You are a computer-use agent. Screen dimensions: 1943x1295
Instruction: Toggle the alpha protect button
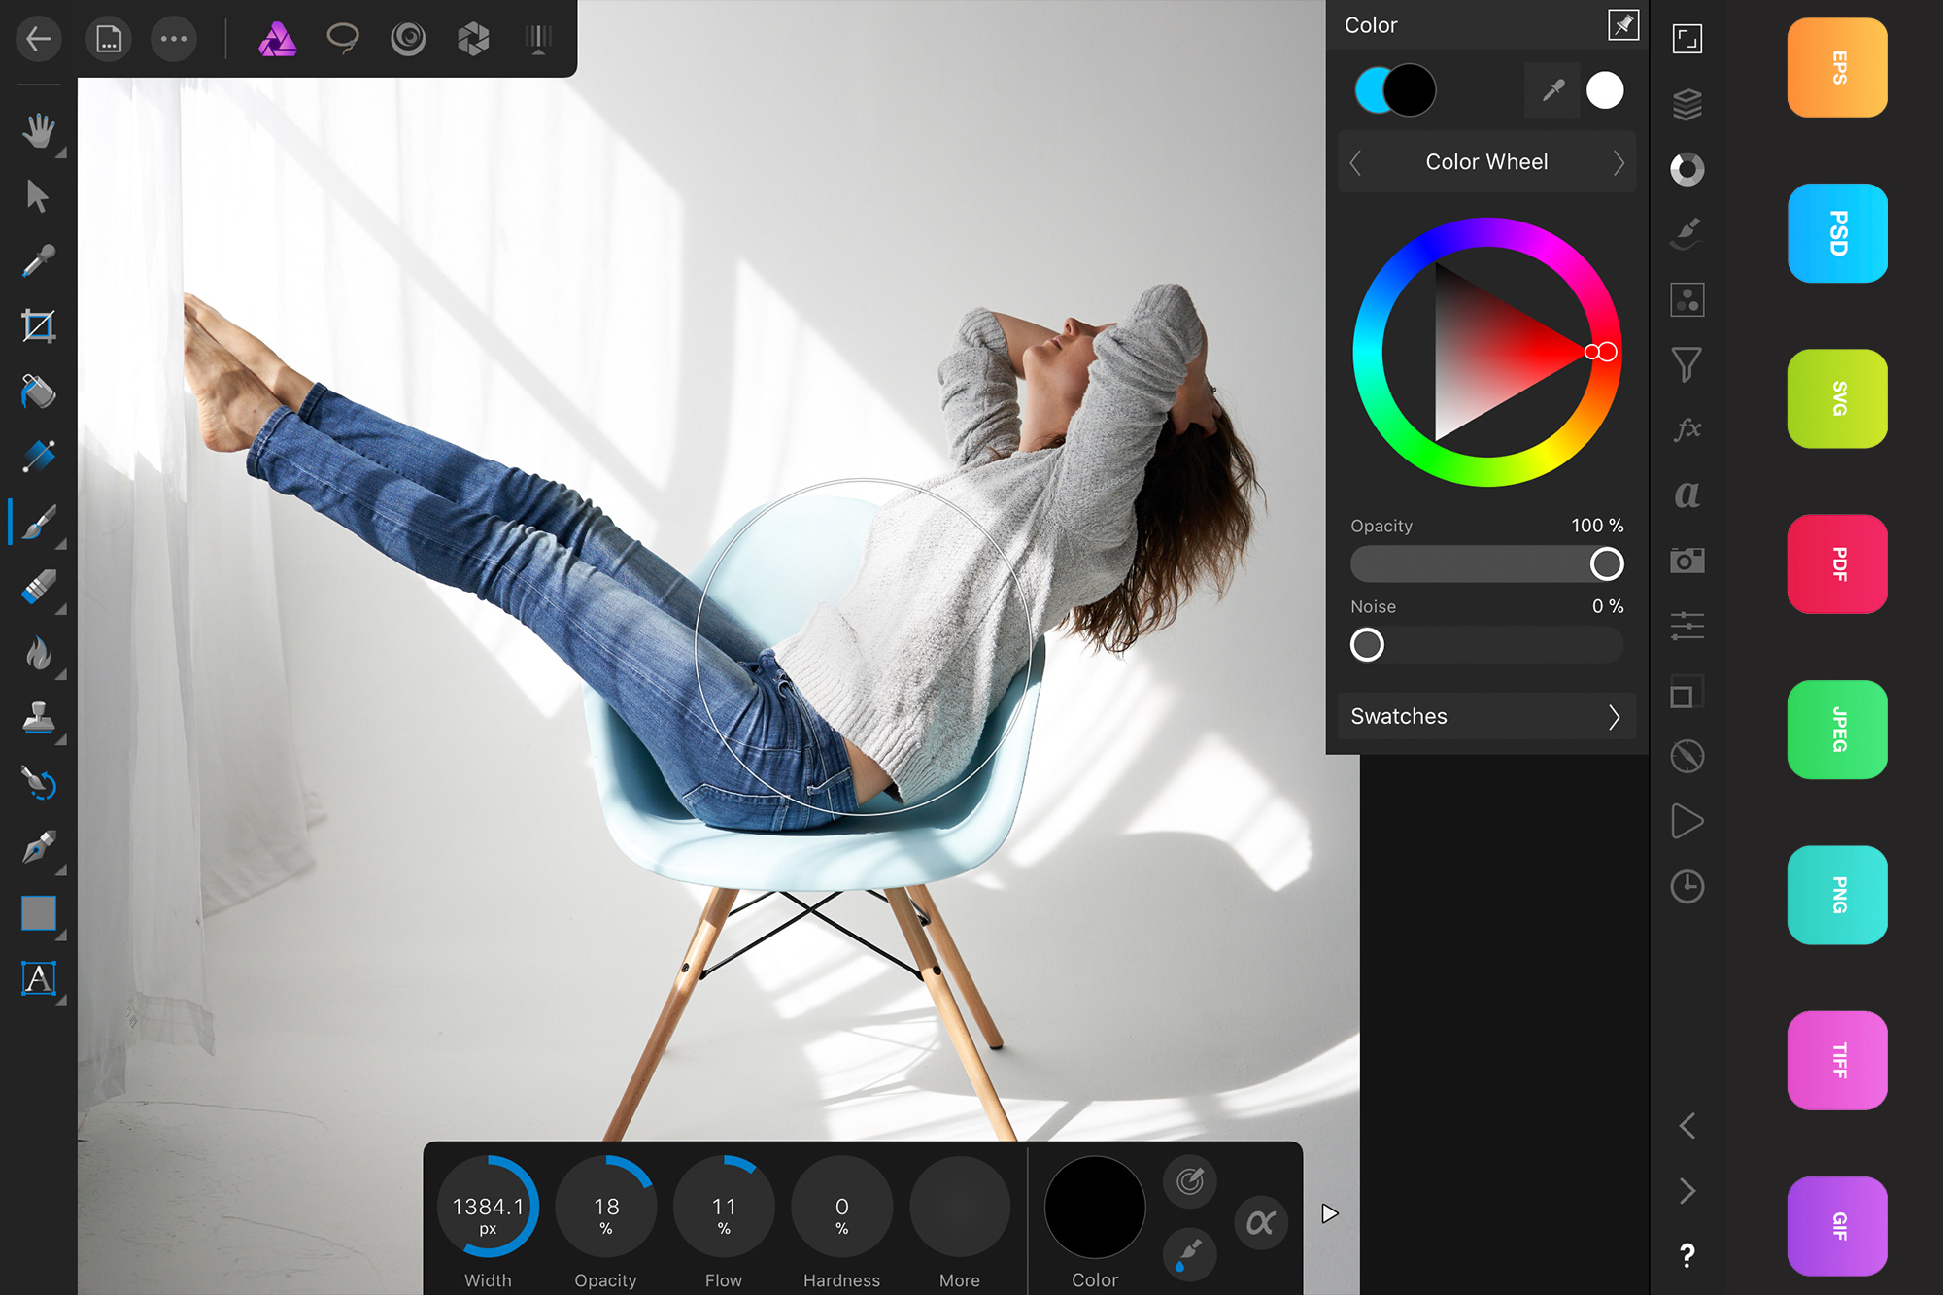(x=1261, y=1222)
